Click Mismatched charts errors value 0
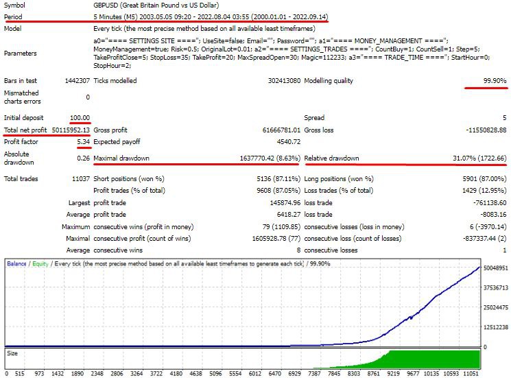511x378 pixels. coord(88,97)
